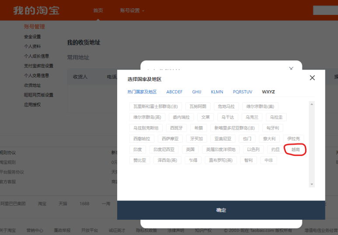
Task: Choose 越南 from the country list
Action: tap(296, 150)
